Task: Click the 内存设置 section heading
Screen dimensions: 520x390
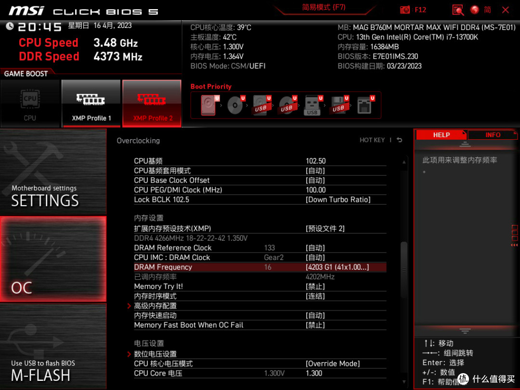Action: pyautogui.click(x=149, y=218)
